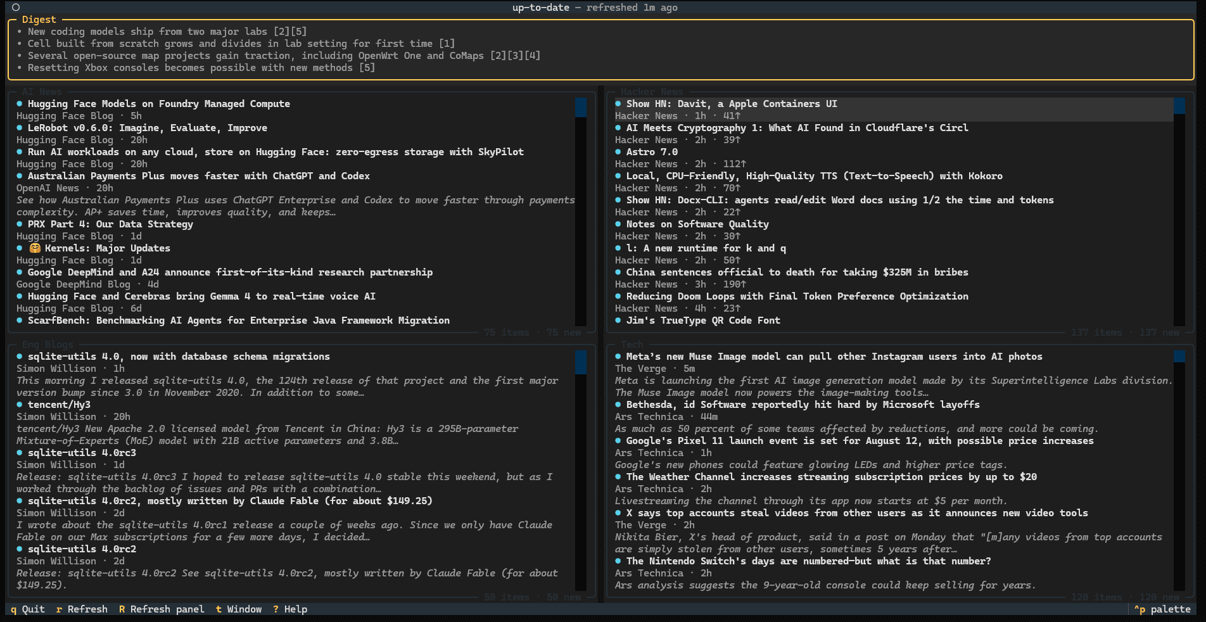Click the open-source map projects digest line
The width and height of the screenshot is (1206, 622).
[284, 56]
